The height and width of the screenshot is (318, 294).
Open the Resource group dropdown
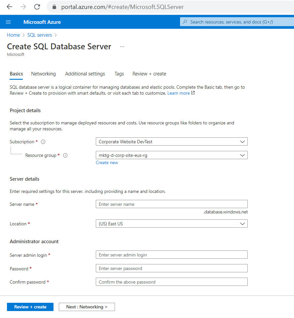pyautogui.click(x=171, y=155)
